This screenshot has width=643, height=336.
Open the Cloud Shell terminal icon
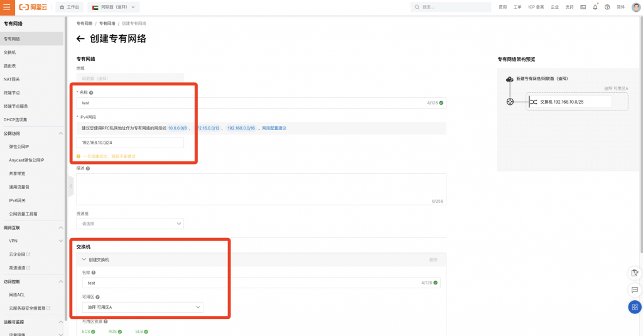(583, 7)
